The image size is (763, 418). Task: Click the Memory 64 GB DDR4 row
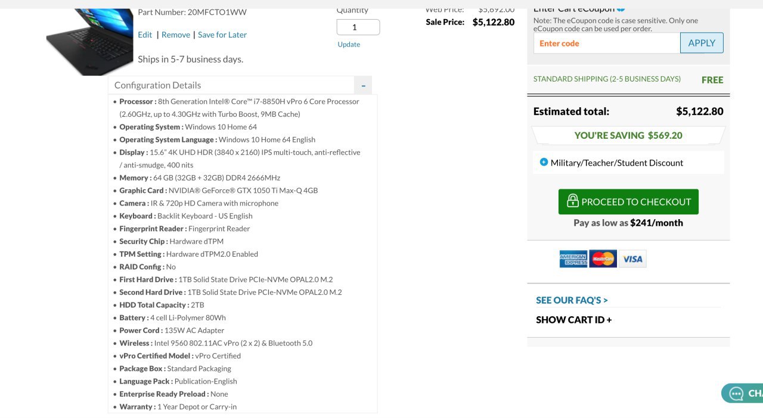200,177
